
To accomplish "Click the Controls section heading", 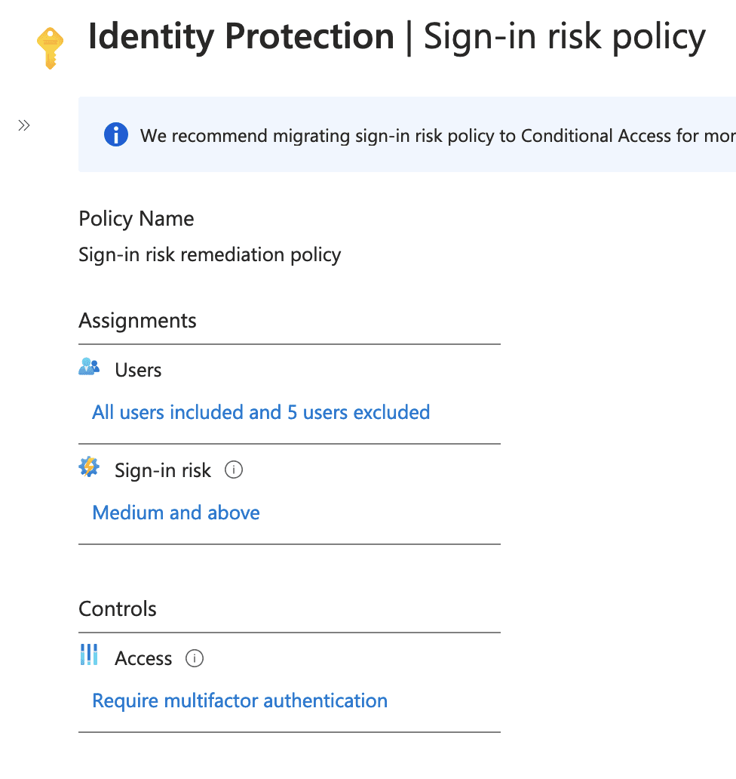I will tap(118, 609).
